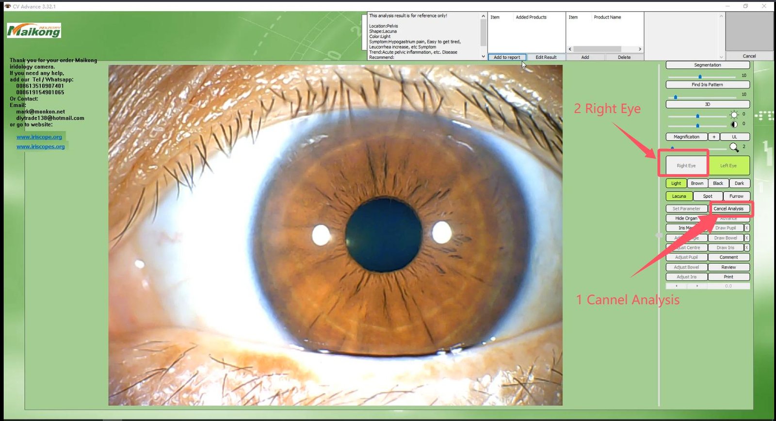Click Find Iris Pattern button
This screenshot has height=421, width=776.
tap(708, 84)
